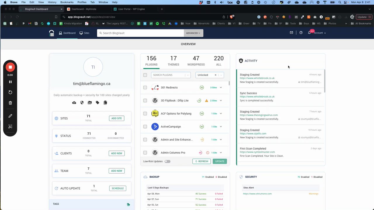Click the shield security icon under email
Screen dimensions: 374x210
[82, 103]
